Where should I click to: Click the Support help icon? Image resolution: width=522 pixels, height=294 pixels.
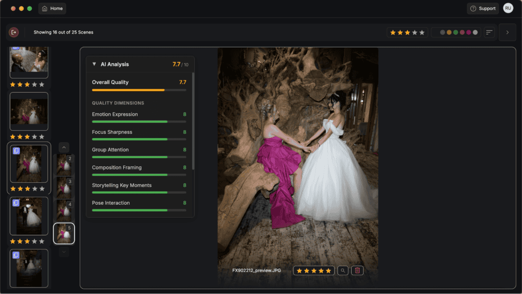(473, 8)
